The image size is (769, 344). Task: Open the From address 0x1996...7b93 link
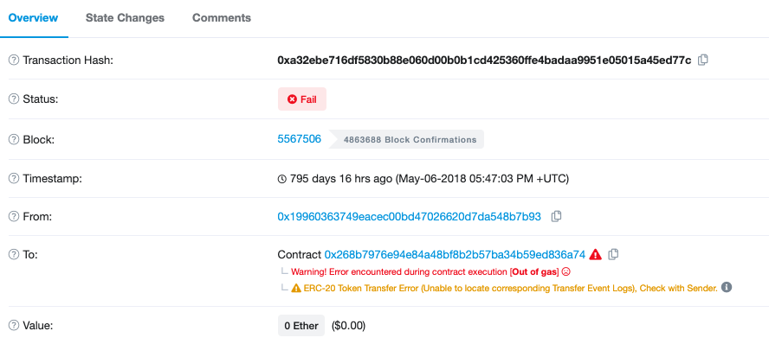tap(409, 216)
